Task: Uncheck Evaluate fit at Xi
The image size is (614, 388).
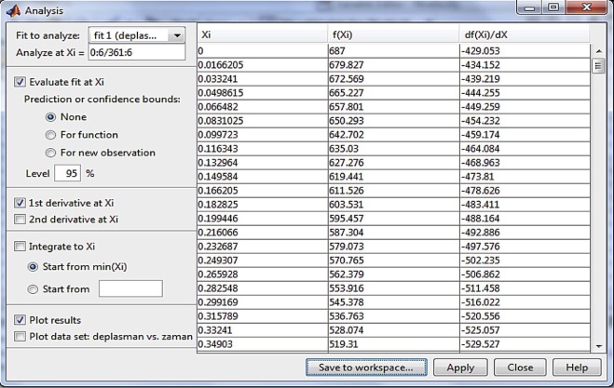Action: [x=20, y=82]
